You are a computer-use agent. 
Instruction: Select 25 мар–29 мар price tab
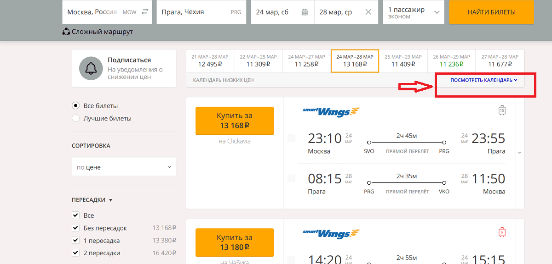coord(403,60)
